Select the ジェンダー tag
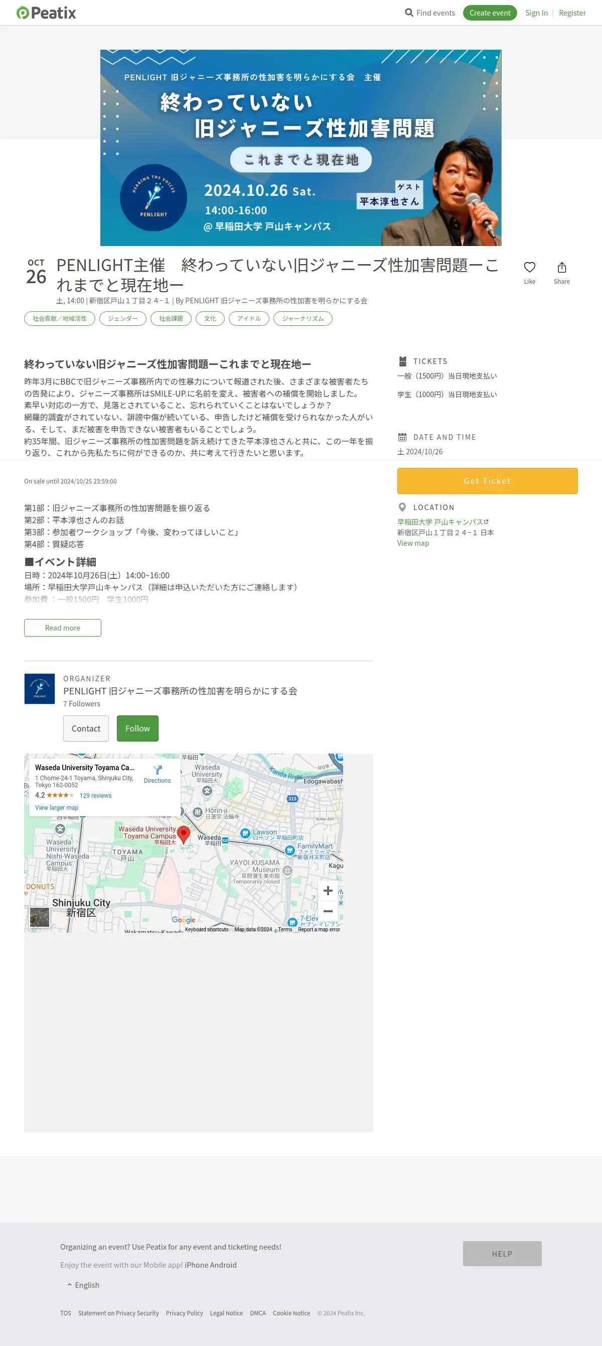Image resolution: width=602 pixels, height=1346 pixels. (x=123, y=318)
